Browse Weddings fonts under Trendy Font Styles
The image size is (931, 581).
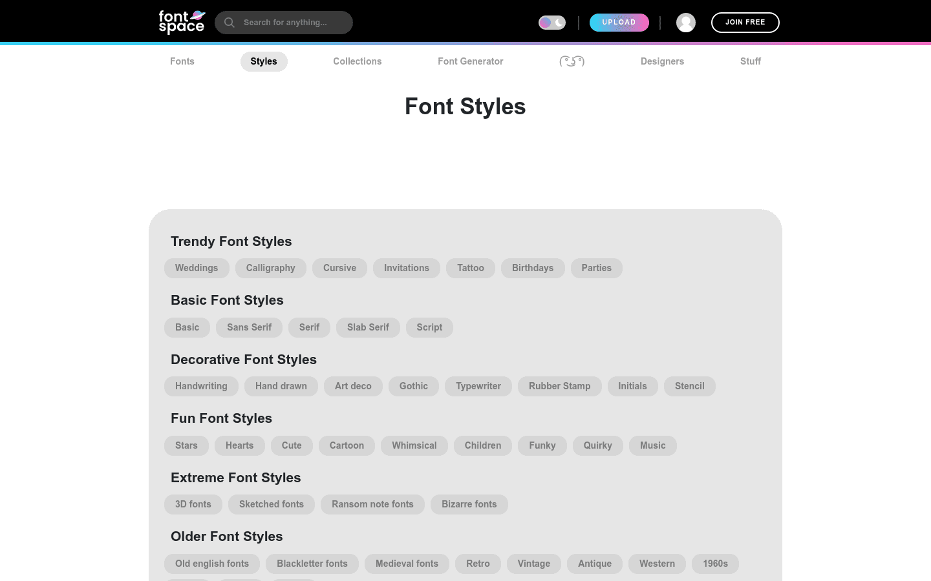[x=197, y=268]
